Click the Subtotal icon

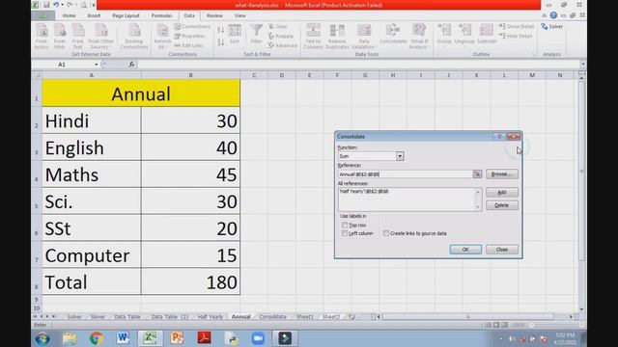point(487,34)
